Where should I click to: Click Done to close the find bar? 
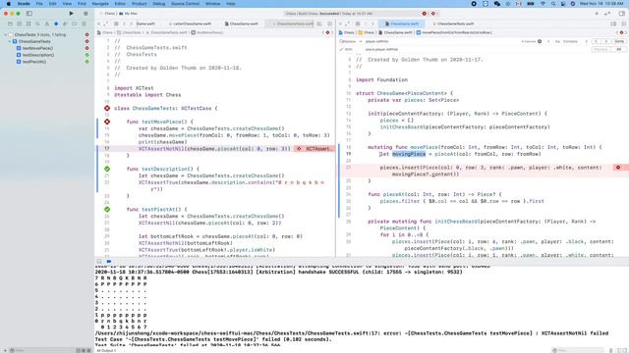tap(619, 41)
